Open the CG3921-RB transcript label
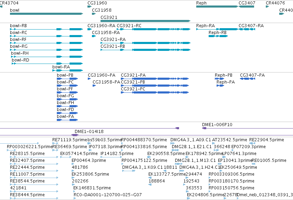293x200 pixels. (x=113, y=46)
